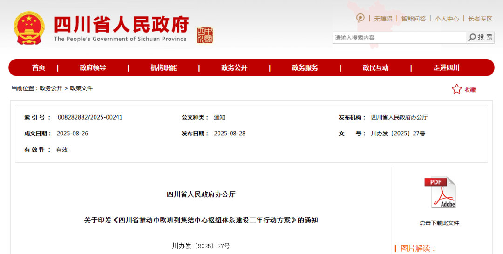Image resolution: width=503 pixels, height=254 pixels.
Task: Click 政策文件 in the breadcrumb
Action: (x=82, y=88)
